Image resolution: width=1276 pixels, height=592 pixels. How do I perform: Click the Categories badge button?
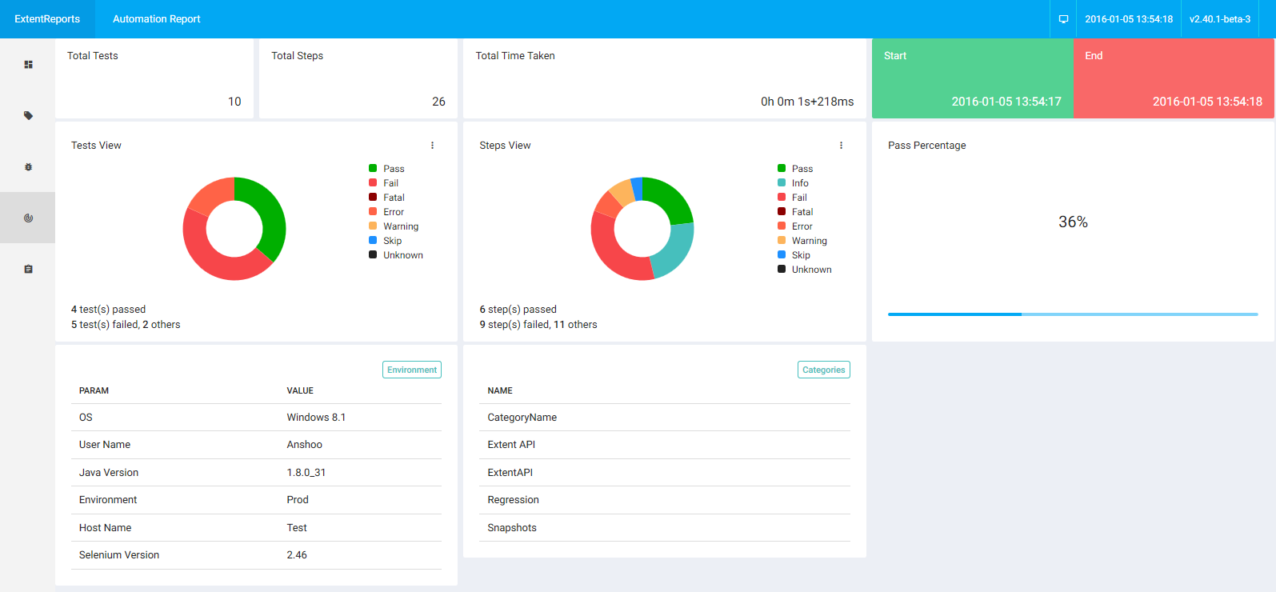(x=823, y=370)
